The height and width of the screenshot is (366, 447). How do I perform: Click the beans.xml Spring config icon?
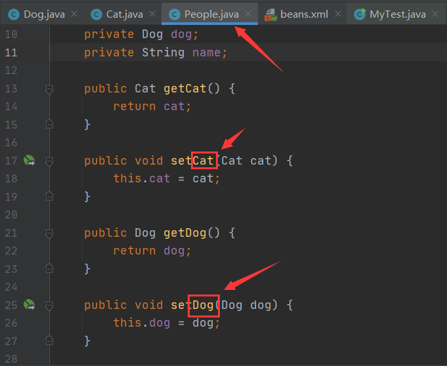[270, 14]
